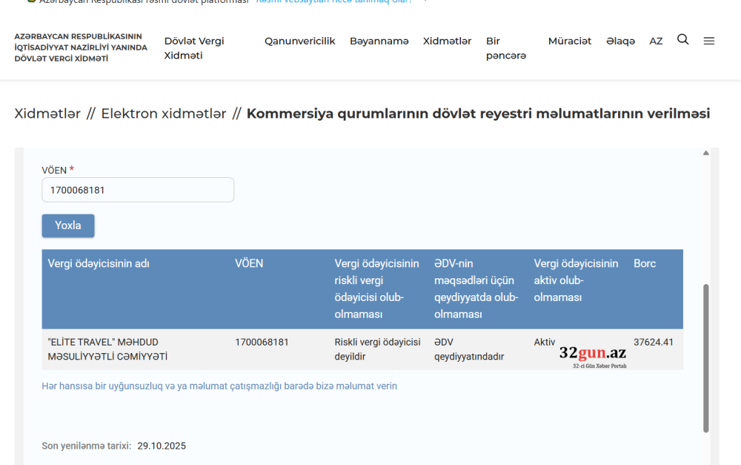This screenshot has height=465, width=741.
Task: Open the Qanunvericilik menu item
Action: (x=299, y=41)
